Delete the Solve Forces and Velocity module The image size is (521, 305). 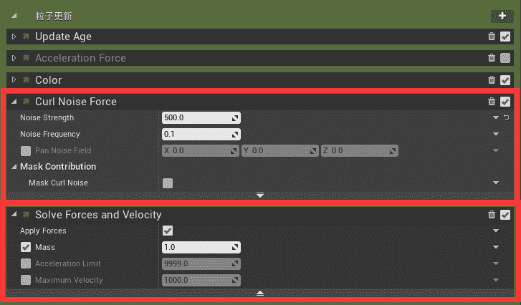click(492, 215)
